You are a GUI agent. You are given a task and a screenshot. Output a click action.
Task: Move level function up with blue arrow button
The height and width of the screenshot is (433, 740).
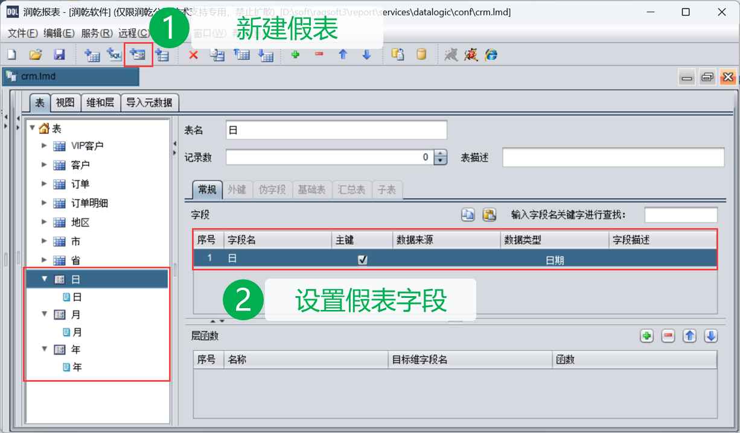(689, 336)
